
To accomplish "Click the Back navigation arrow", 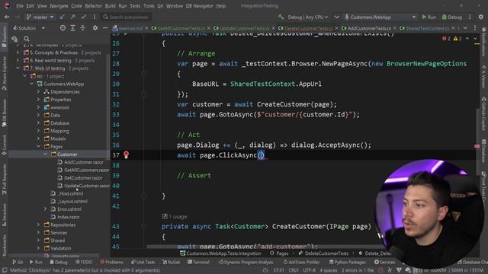I will click(x=7, y=17).
